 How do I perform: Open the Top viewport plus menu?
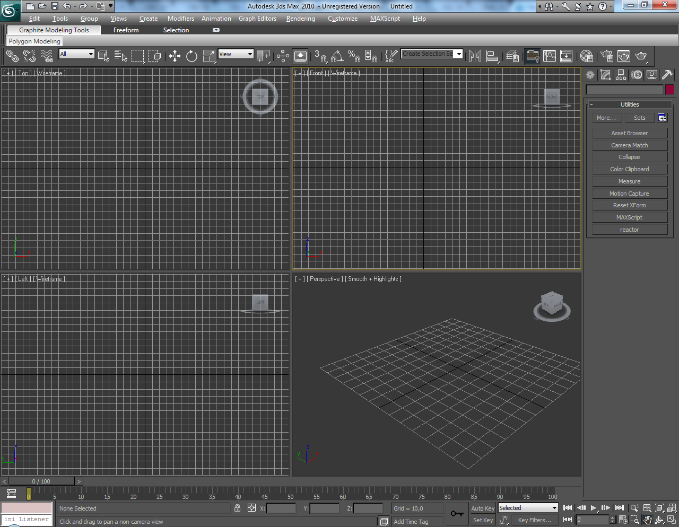coord(8,73)
